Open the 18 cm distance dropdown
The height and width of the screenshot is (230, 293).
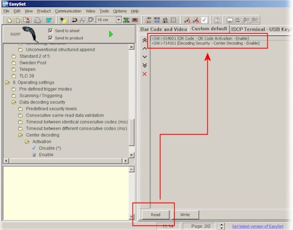119,20
